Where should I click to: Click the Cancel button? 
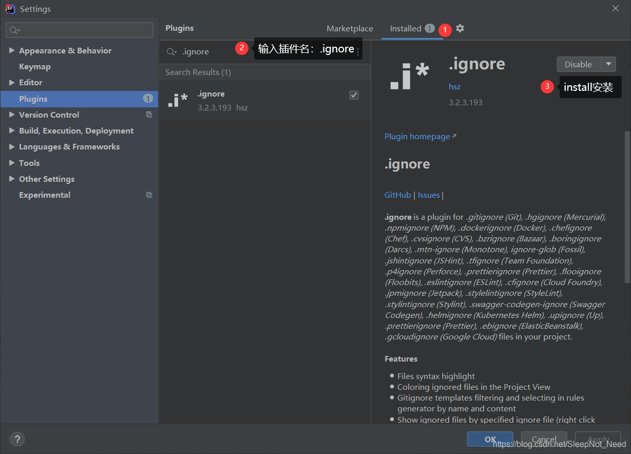click(544, 439)
